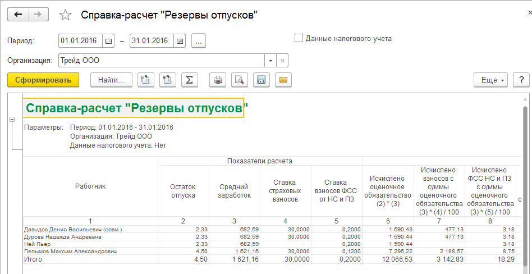532x274 pixels.
Task: Go back with the left arrow button
Action: [x=17, y=15]
